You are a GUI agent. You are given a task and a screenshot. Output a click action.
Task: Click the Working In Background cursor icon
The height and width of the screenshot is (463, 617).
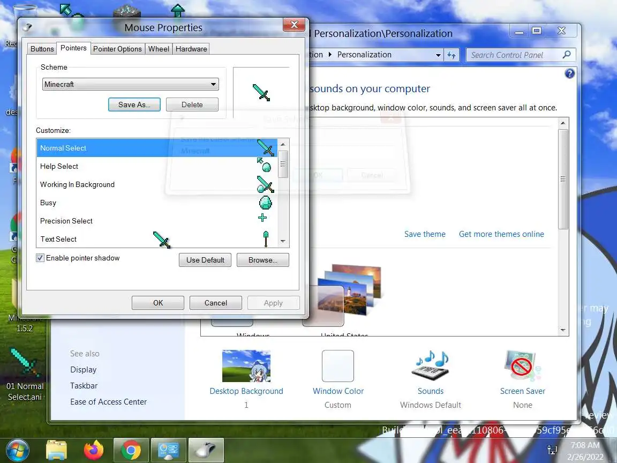coord(265,184)
